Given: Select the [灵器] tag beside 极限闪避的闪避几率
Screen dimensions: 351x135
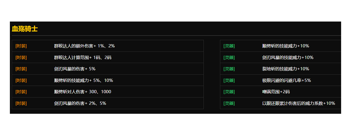Looking at the screenshot, I should 229,81.
